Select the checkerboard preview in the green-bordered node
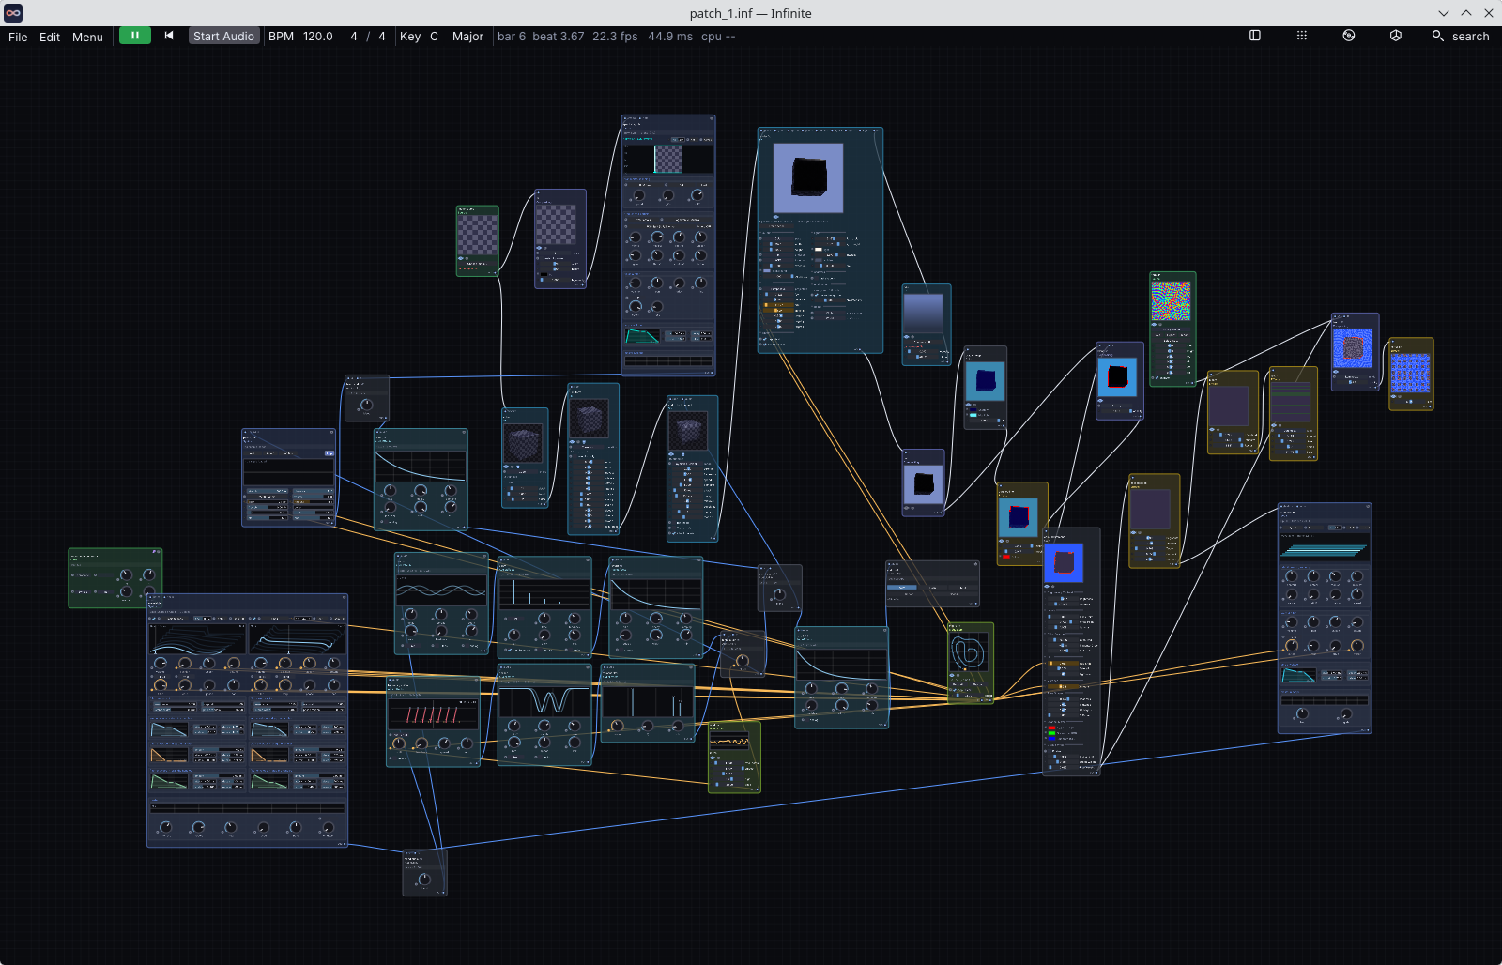Screen dimensions: 1502x965 coord(478,235)
